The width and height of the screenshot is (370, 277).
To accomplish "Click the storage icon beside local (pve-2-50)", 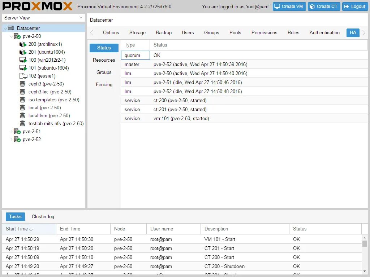I will pyautogui.click(x=22, y=107).
